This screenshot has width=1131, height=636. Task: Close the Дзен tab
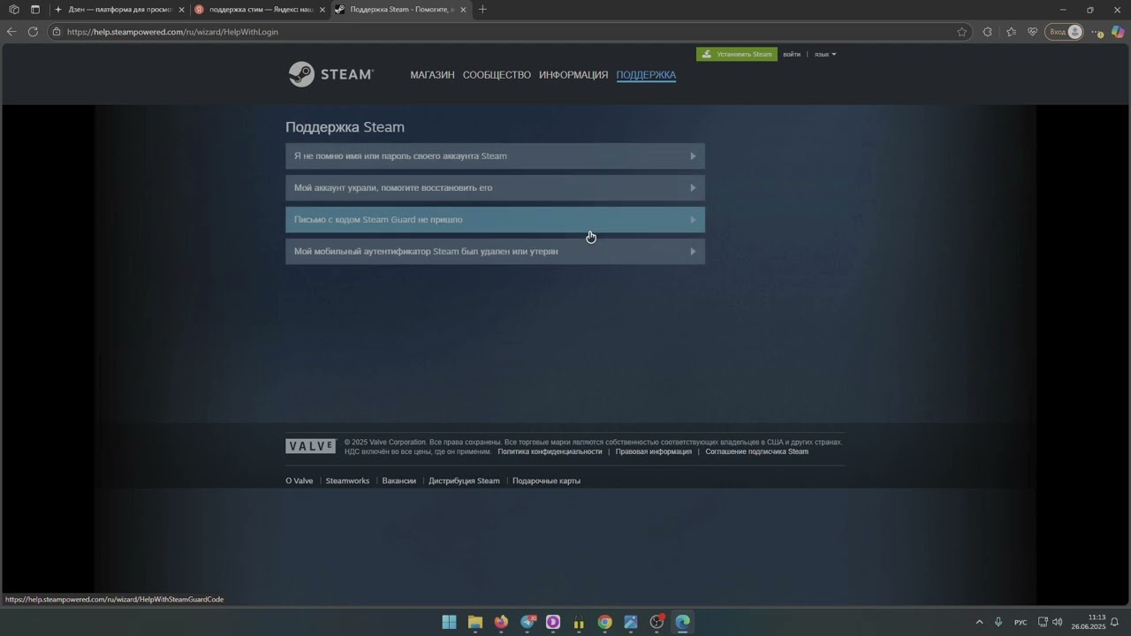click(x=181, y=10)
